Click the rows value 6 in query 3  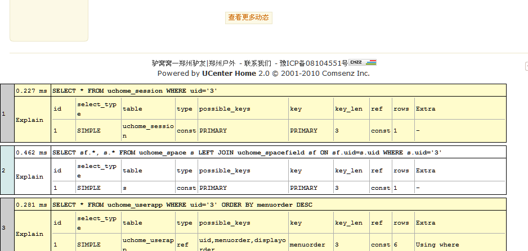[395, 245]
